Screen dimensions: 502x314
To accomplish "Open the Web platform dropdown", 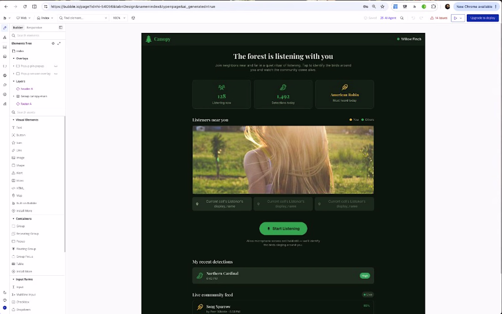I will point(23,18).
